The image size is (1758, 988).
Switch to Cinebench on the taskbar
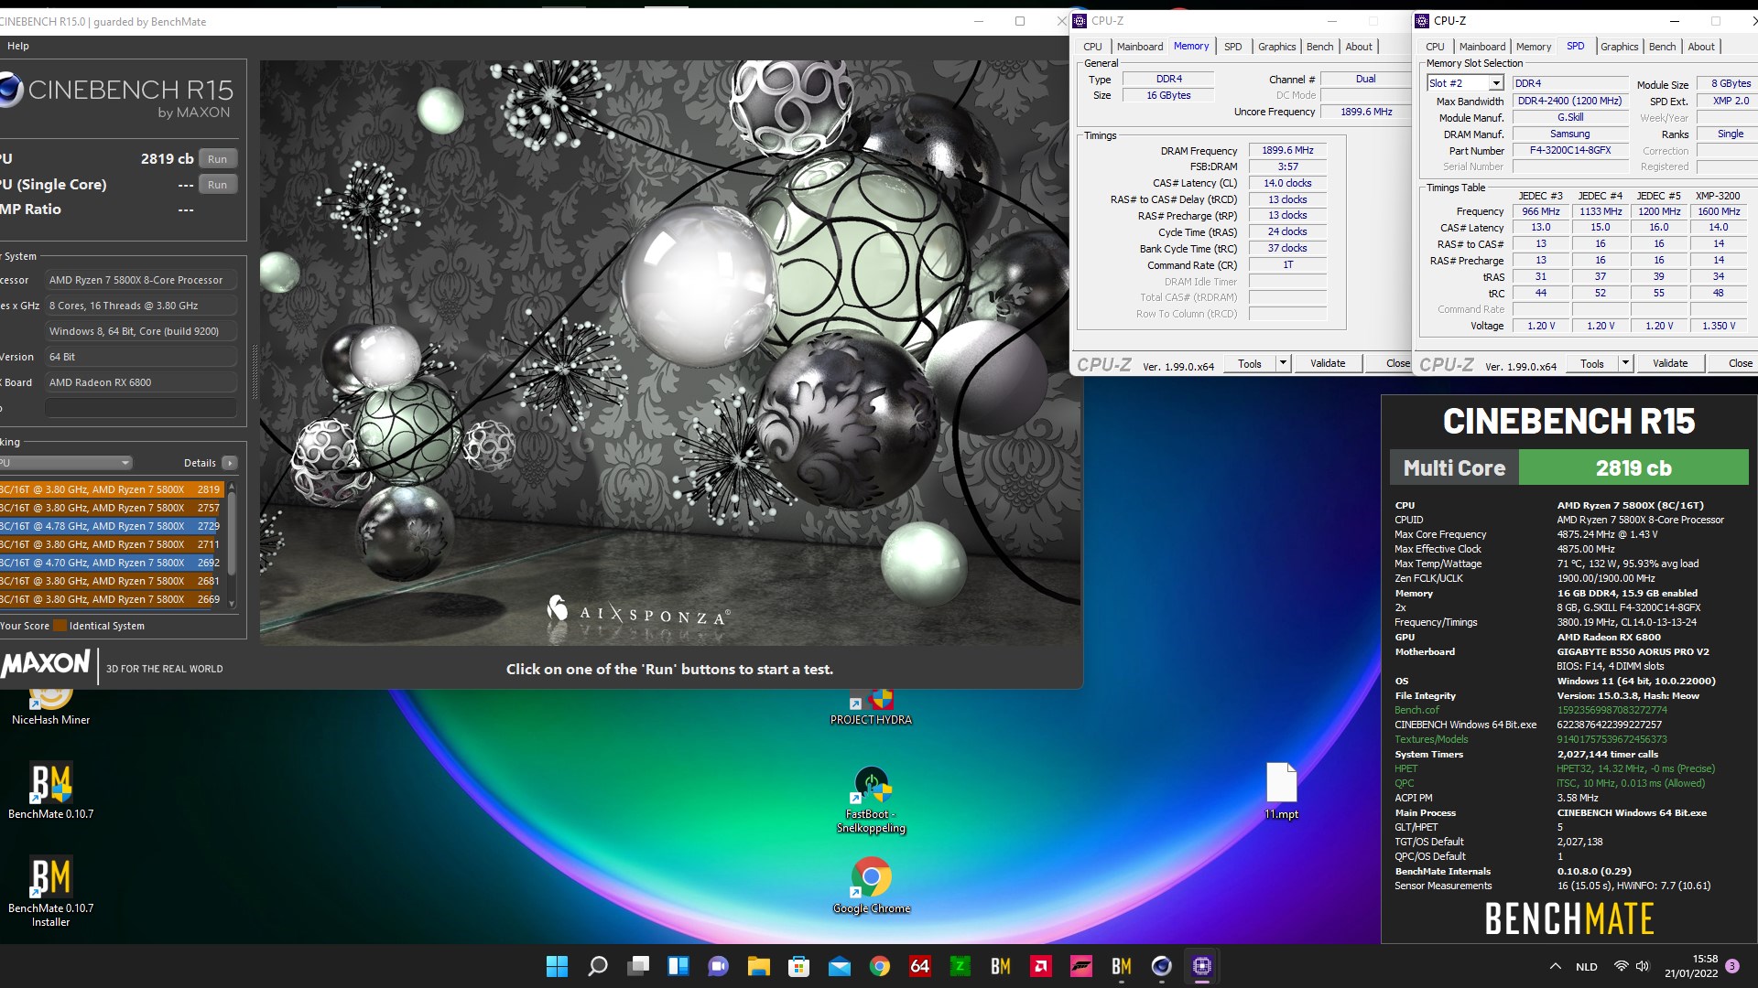tap(1162, 966)
